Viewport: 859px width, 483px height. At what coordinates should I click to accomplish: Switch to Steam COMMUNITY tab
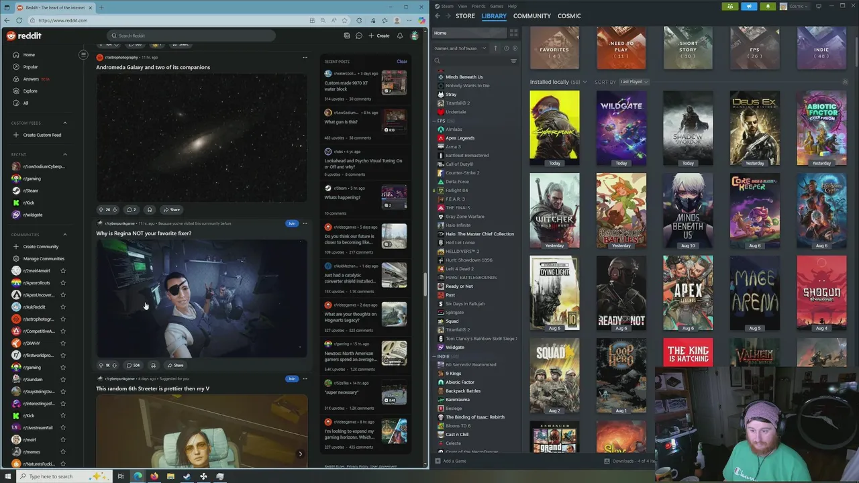click(532, 16)
